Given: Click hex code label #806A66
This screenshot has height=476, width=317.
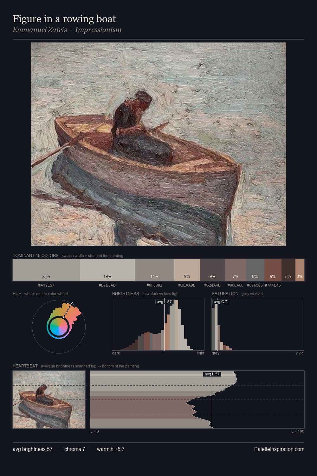Looking at the screenshot, I should [236, 285].
